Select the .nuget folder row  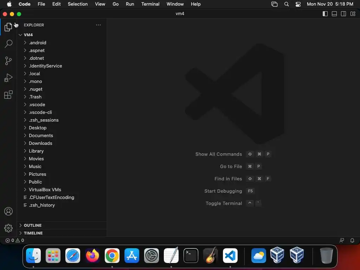pos(62,89)
